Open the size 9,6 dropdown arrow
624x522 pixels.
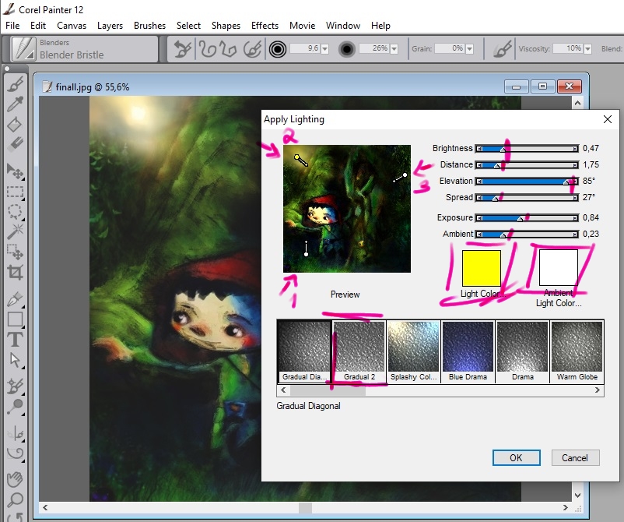pyautogui.click(x=324, y=49)
